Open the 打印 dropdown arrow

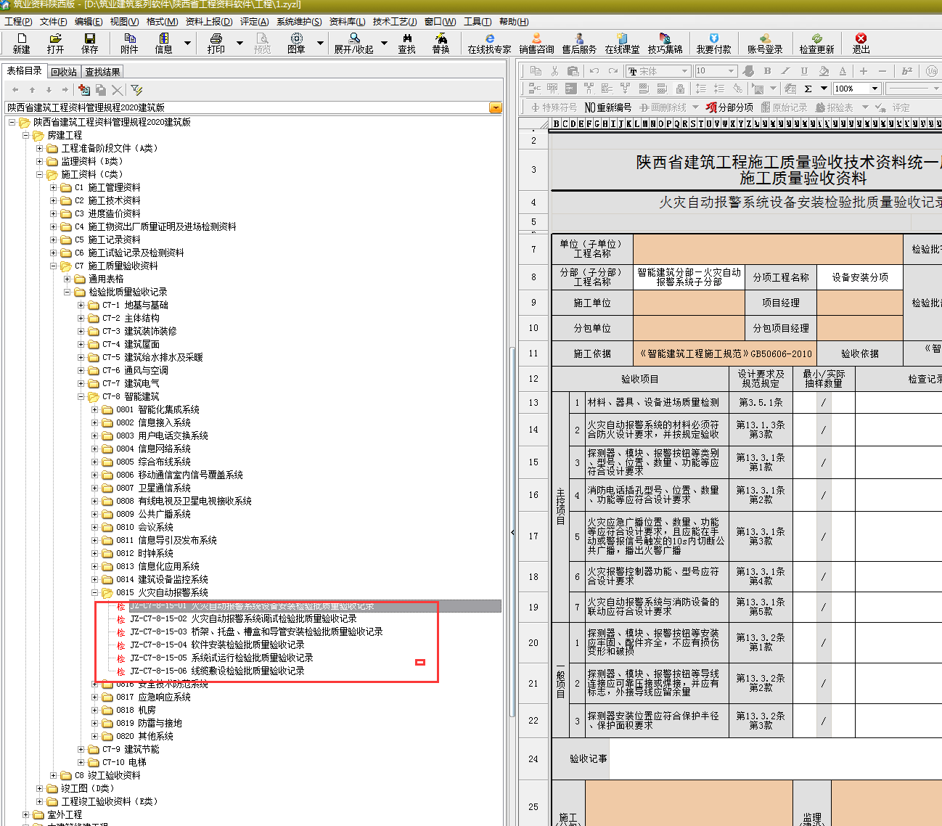pos(239,44)
